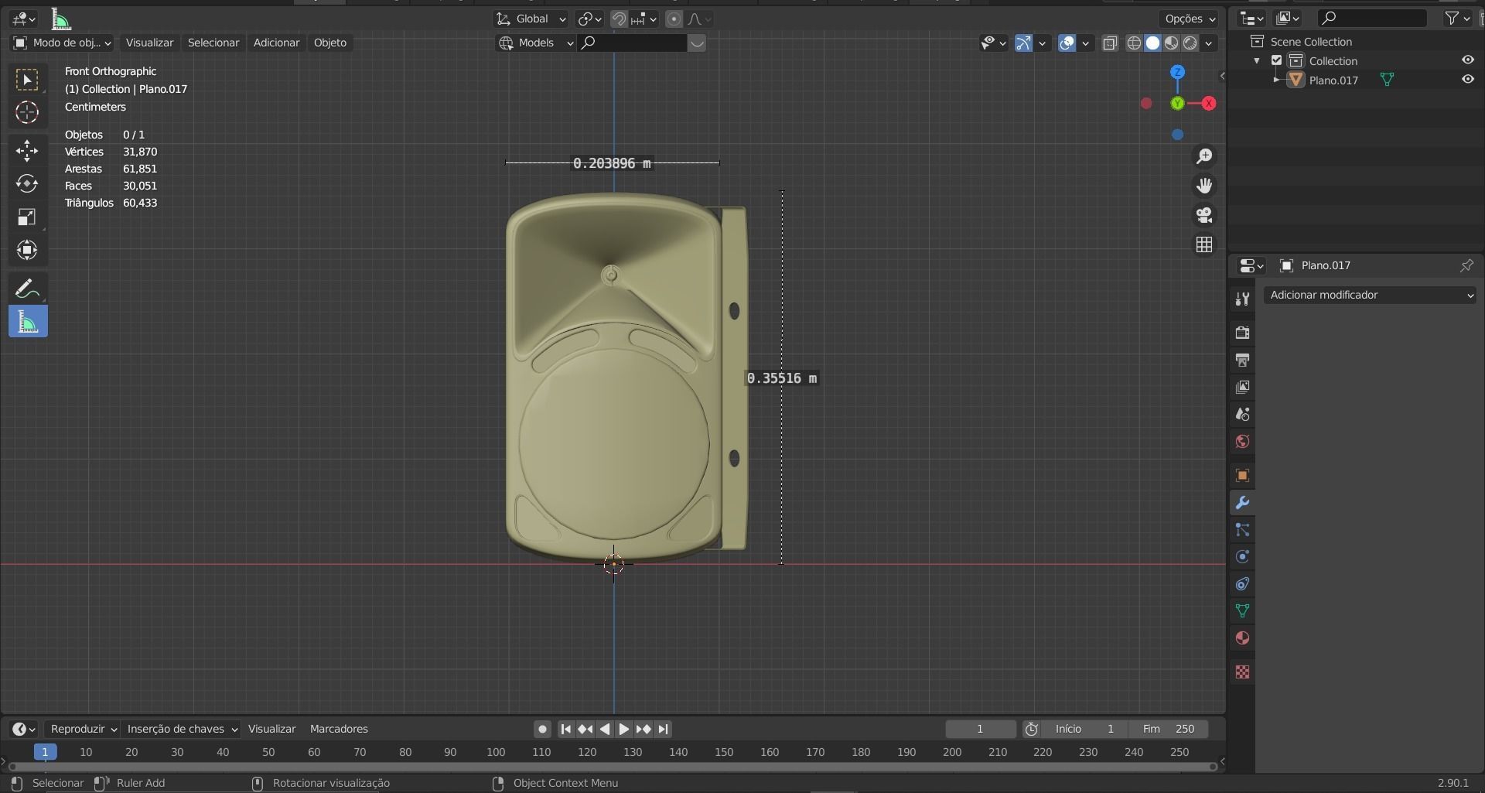The width and height of the screenshot is (1485, 793).
Task: Open the Scene properties tab
Action: [1242, 414]
